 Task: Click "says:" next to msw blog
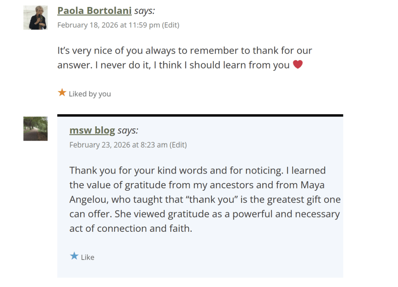click(128, 130)
